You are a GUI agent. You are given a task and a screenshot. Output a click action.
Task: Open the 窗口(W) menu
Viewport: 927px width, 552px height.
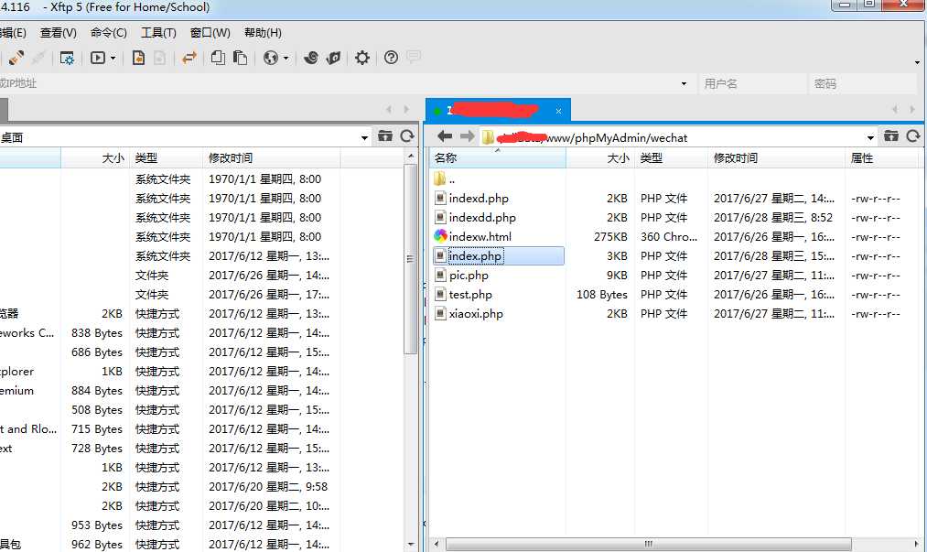(x=210, y=33)
